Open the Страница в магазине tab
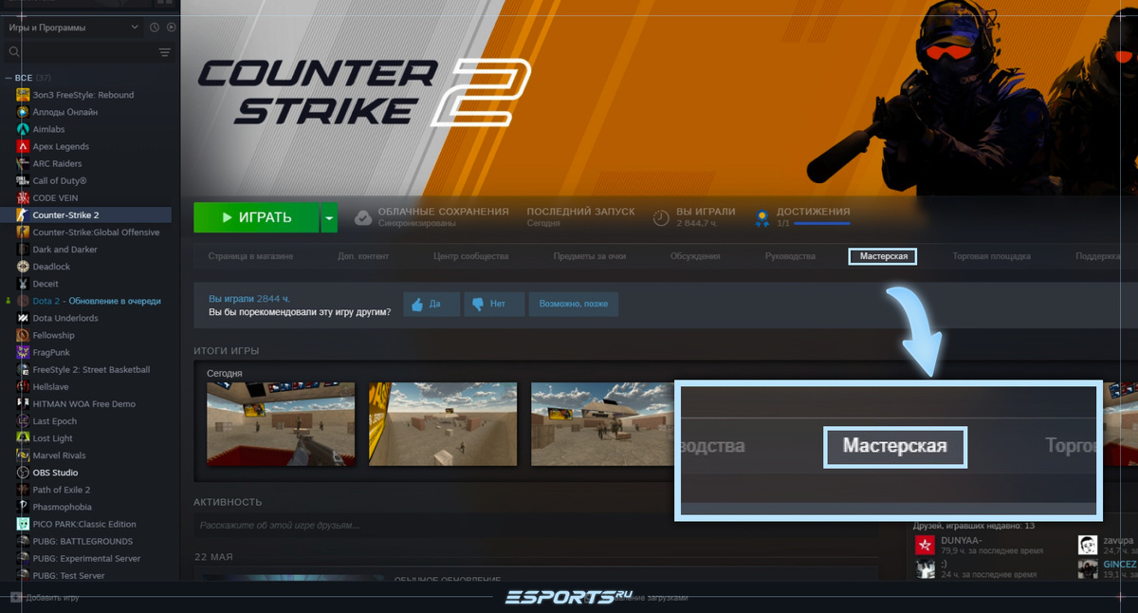The image size is (1138, 613). point(250,256)
